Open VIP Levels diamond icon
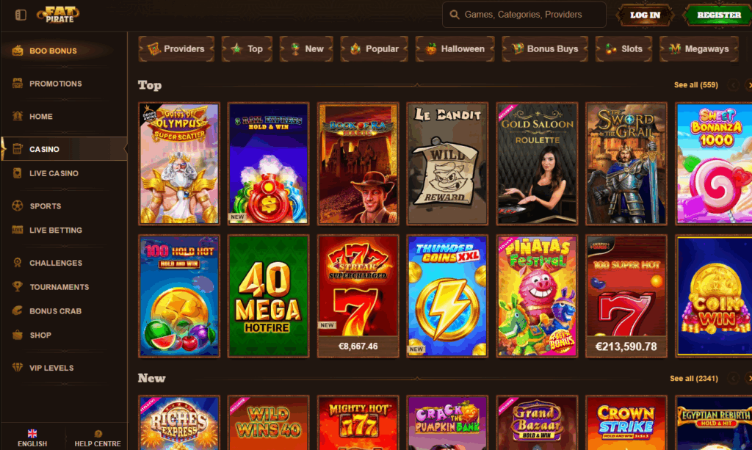The width and height of the screenshot is (752, 450). 18,368
